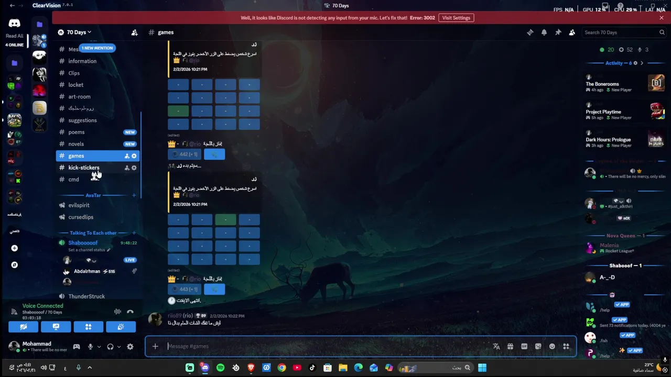Add a channel to AvaTar category
The image size is (671, 377).
tap(134, 195)
